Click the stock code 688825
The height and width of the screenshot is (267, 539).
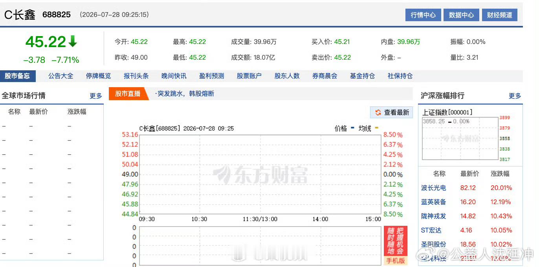pyautogui.click(x=57, y=15)
